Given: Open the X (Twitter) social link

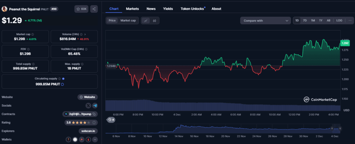Looking at the screenshot, I should [88, 106].
